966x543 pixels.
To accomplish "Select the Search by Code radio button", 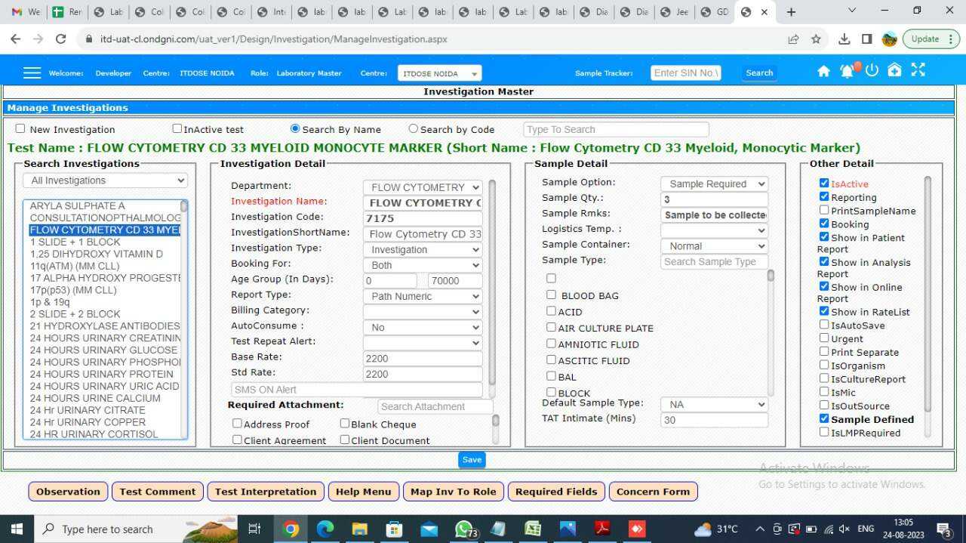I will coord(413,128).
